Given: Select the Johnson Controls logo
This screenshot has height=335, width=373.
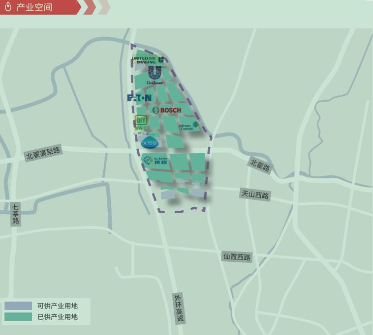Looking at the screenshot, I should [188, 126].
